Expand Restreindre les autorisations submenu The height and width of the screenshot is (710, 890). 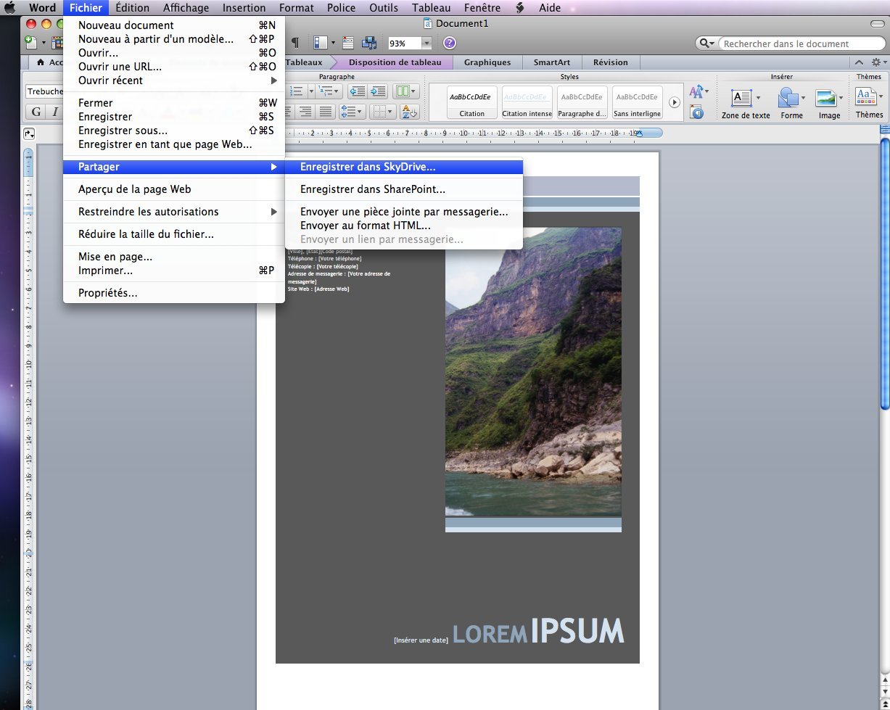(x=174, y=212)
